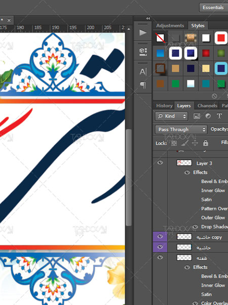Click Inner Glow effect under هفته layer
This screenshot has width=228, height=305.
click(x=213, y=285)
